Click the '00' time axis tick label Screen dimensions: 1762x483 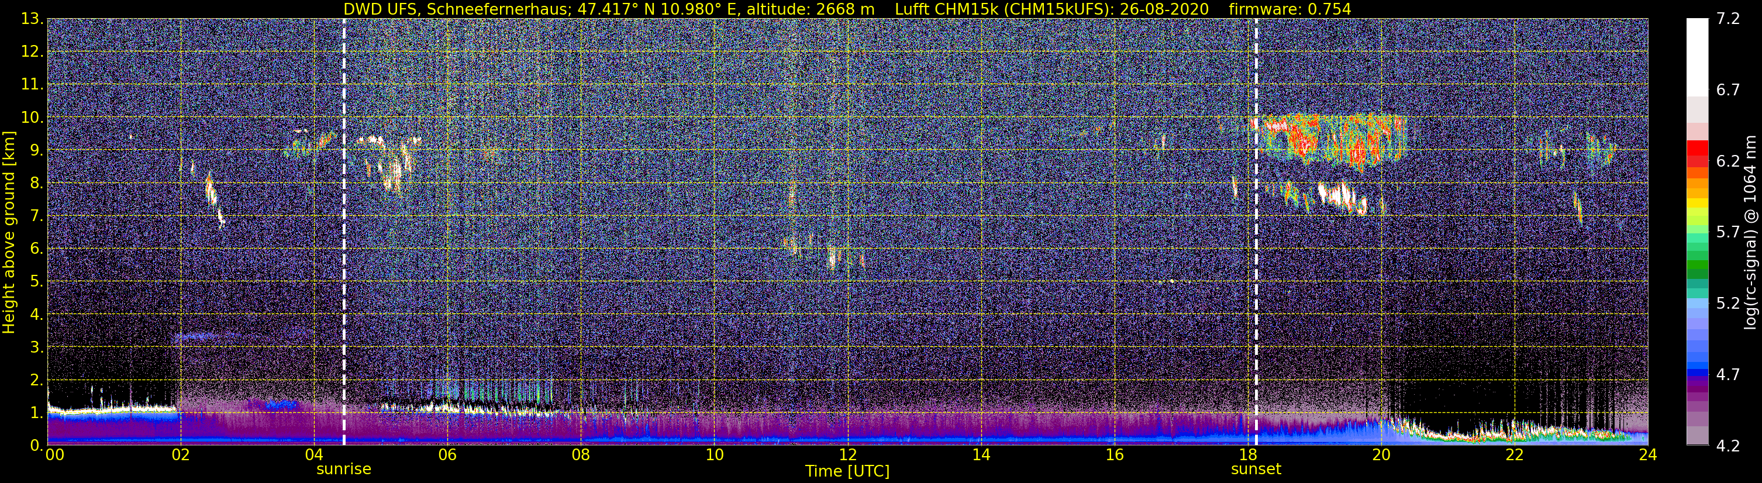pyautogui.click(x=54, y=456)
